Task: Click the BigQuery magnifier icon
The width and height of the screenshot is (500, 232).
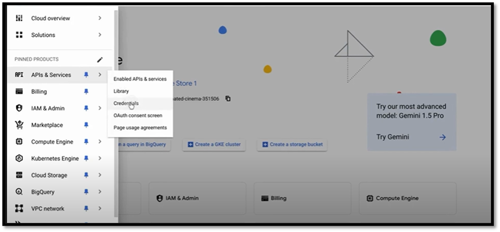Action: [x=19, y=191]
